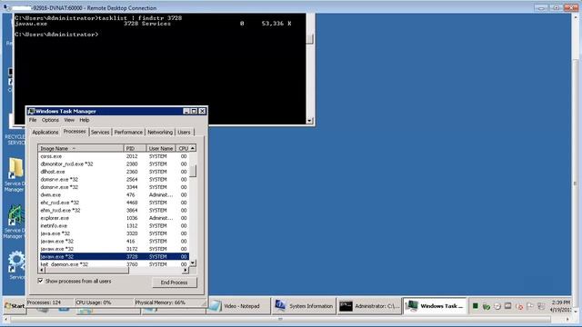Open the Start menu
The width and height of the screenshot is (582, 327).
[15, 306]
